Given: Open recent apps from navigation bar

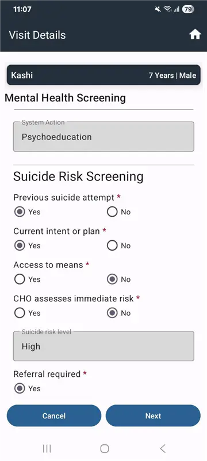Looking at the screenshot, I should pyautogui.click(x=47, y=448).
